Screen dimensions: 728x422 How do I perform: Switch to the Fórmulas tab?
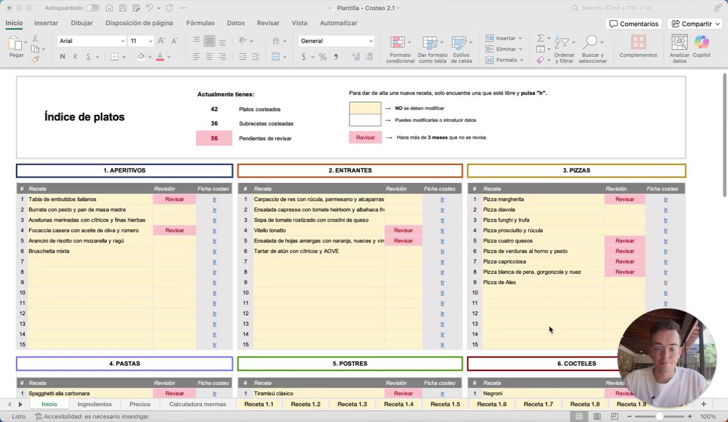pyautogui.click(x=200, y=23)
